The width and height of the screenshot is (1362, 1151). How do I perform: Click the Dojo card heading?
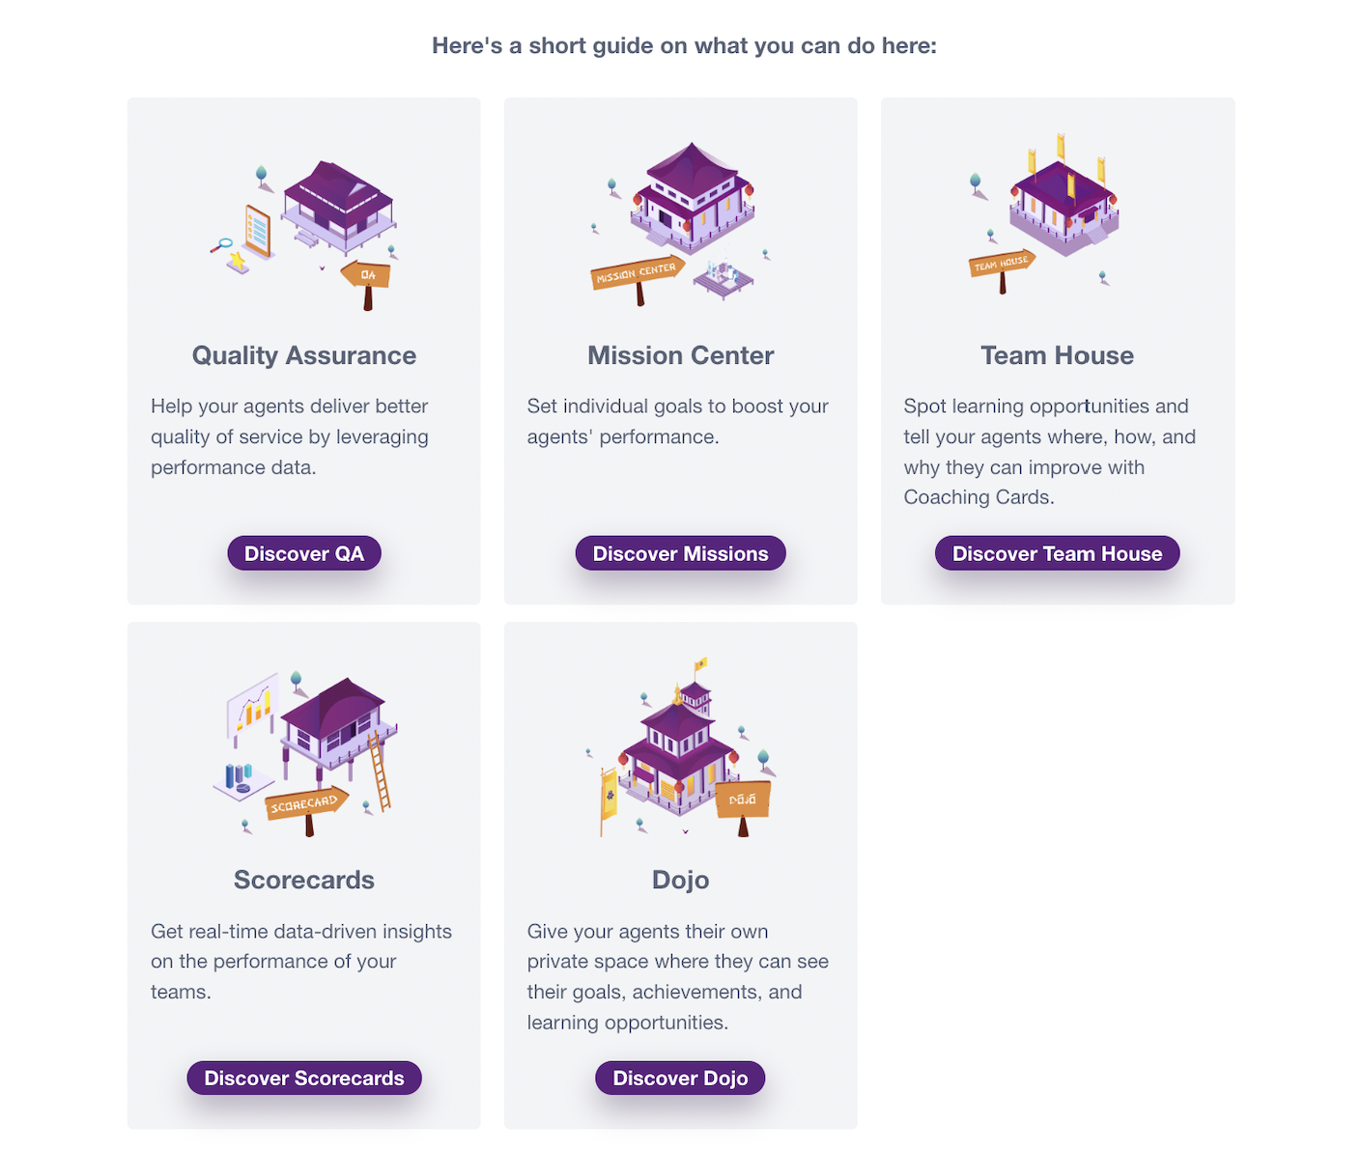[x=680, y=880]
